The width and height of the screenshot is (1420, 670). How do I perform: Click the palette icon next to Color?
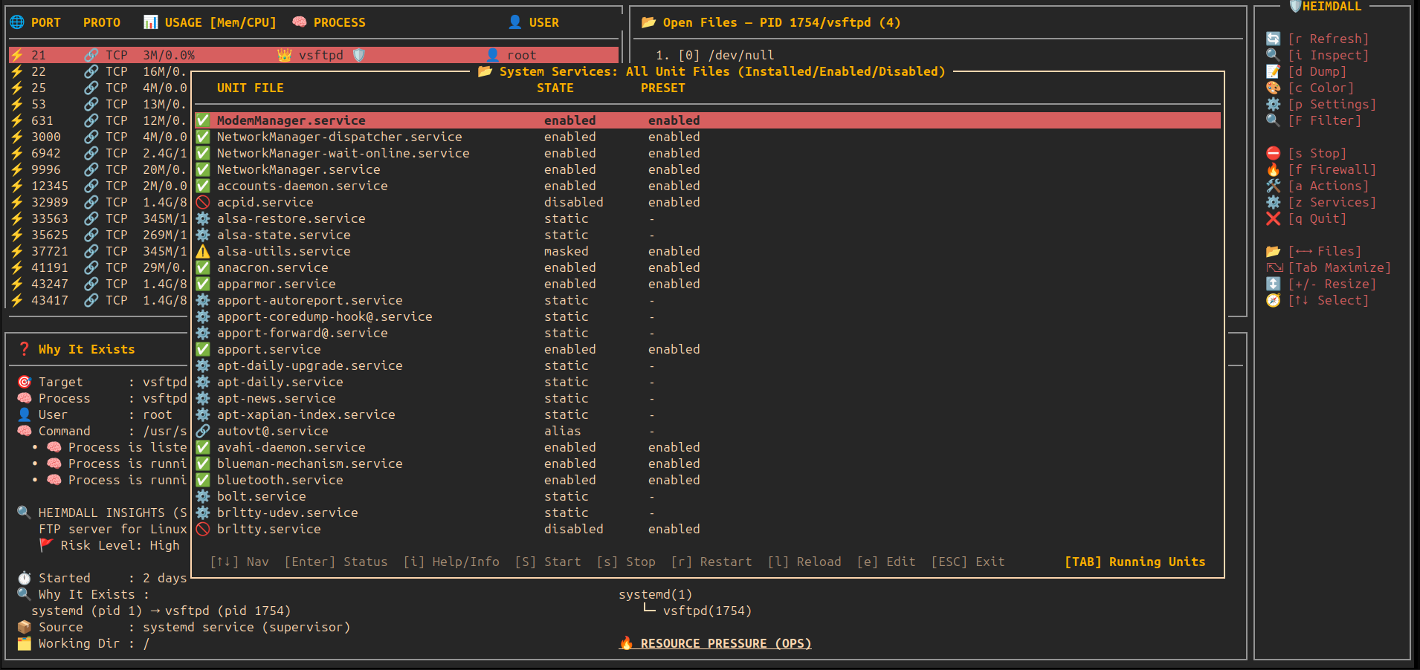click(x=1273, y=88)
